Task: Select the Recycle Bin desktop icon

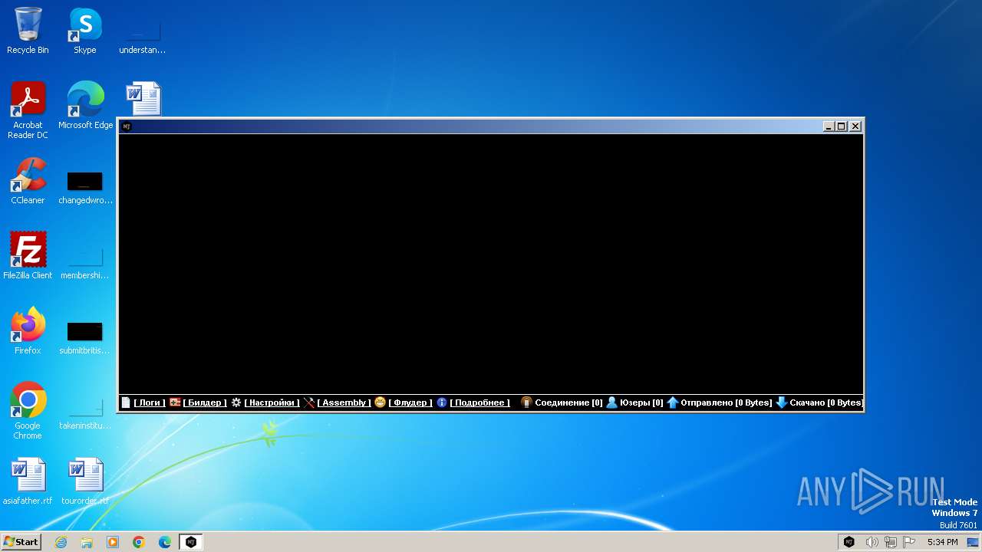Action: [28, 31]
